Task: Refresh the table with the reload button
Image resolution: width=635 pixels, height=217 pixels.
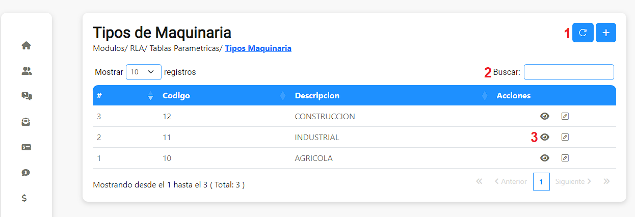Action: (583, 33)
